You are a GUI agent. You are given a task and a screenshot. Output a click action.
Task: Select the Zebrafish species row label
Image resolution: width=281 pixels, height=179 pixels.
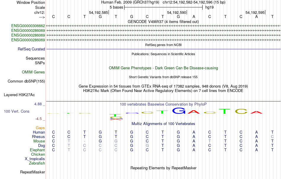click(37, 163)
